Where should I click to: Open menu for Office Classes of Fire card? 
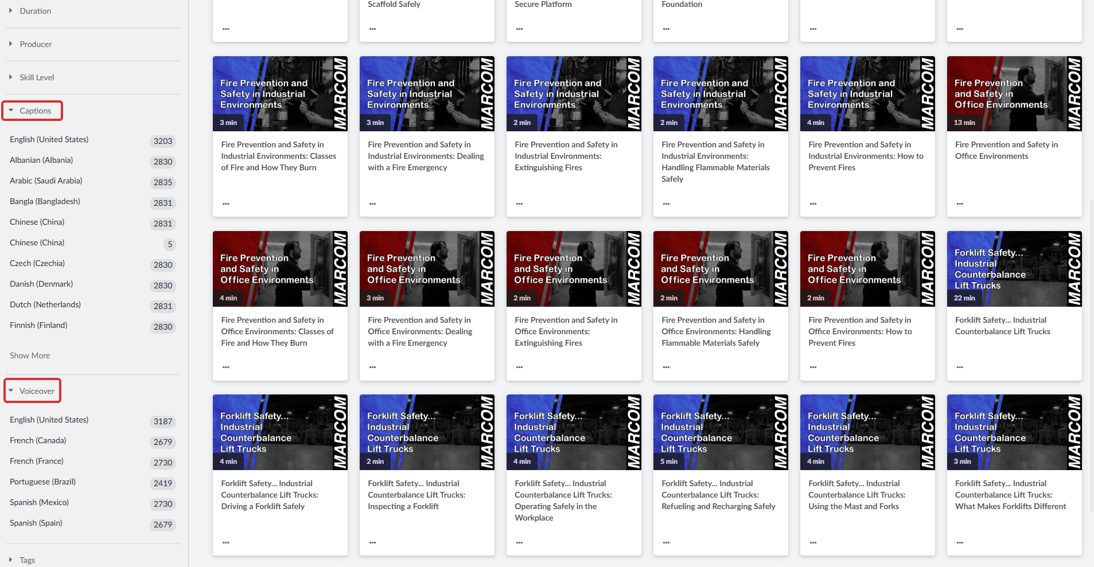pos(226,367)
